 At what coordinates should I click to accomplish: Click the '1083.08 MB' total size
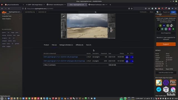112,65
